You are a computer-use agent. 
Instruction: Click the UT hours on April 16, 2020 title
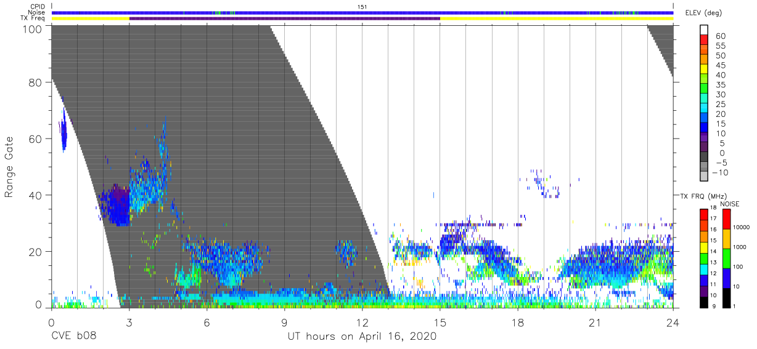pyautogui.click(x=362, y=337)
